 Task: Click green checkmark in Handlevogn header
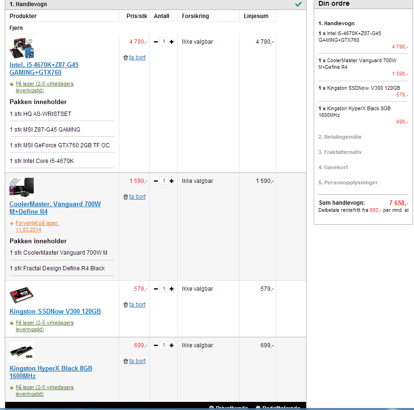[x=298, y=4]
